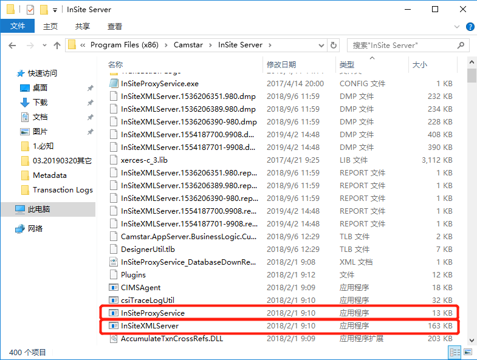Navigate to Camstar in the breadcrumb path
The width and height of the screenshot is (477, 360).
coord(190,46)
